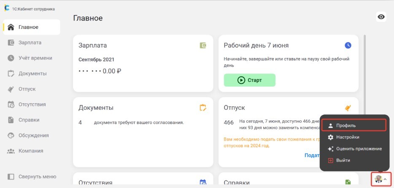Click the chat face icon beside Обсуждения
The height and width of the screenshot is (188, 394).
coord(11,135)
